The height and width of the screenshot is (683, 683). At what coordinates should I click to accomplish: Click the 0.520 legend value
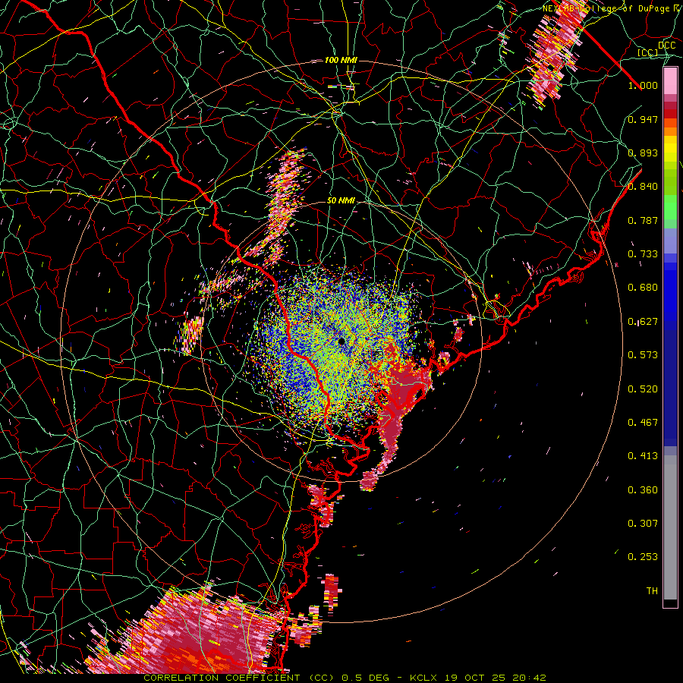[643, 389]
